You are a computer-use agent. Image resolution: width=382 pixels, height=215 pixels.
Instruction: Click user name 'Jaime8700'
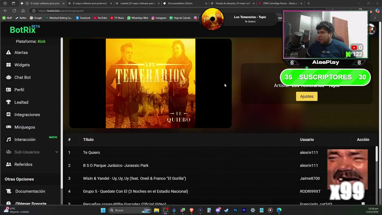tap(310, 178)
